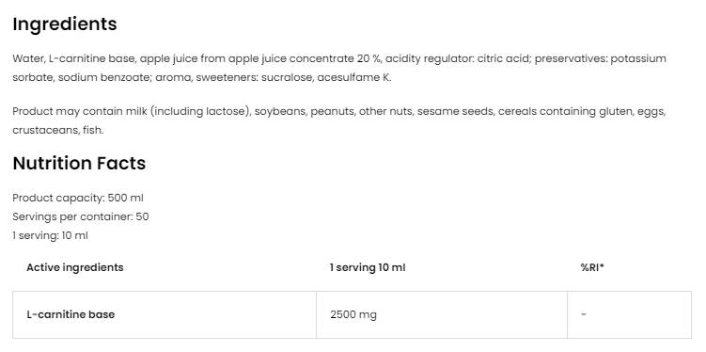Click the dash in the %RI cell

584,314
